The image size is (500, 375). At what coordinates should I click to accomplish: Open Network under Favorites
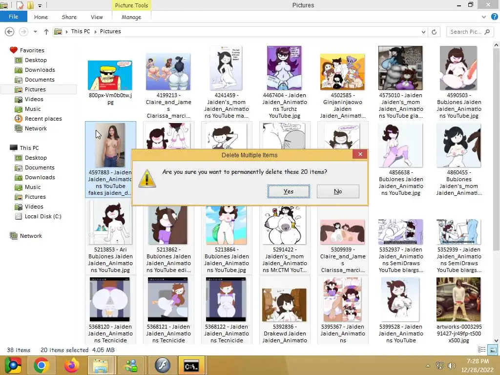36,128
